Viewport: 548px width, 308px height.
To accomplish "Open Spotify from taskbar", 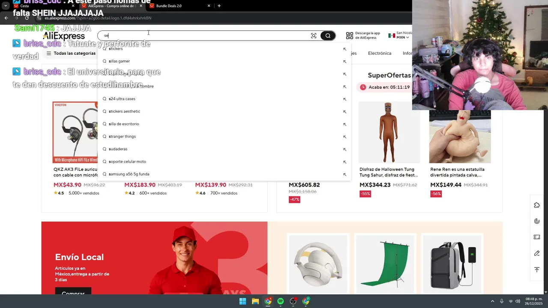I will tap(280, 301).
